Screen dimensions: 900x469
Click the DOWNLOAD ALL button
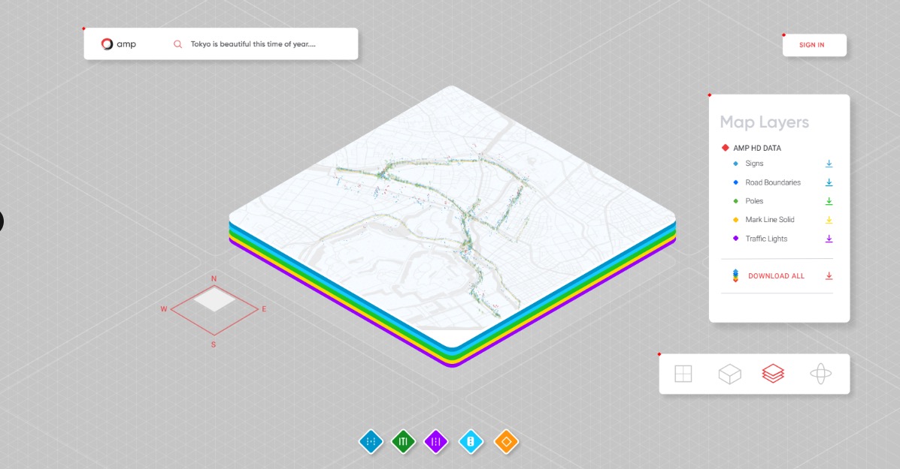776,276
